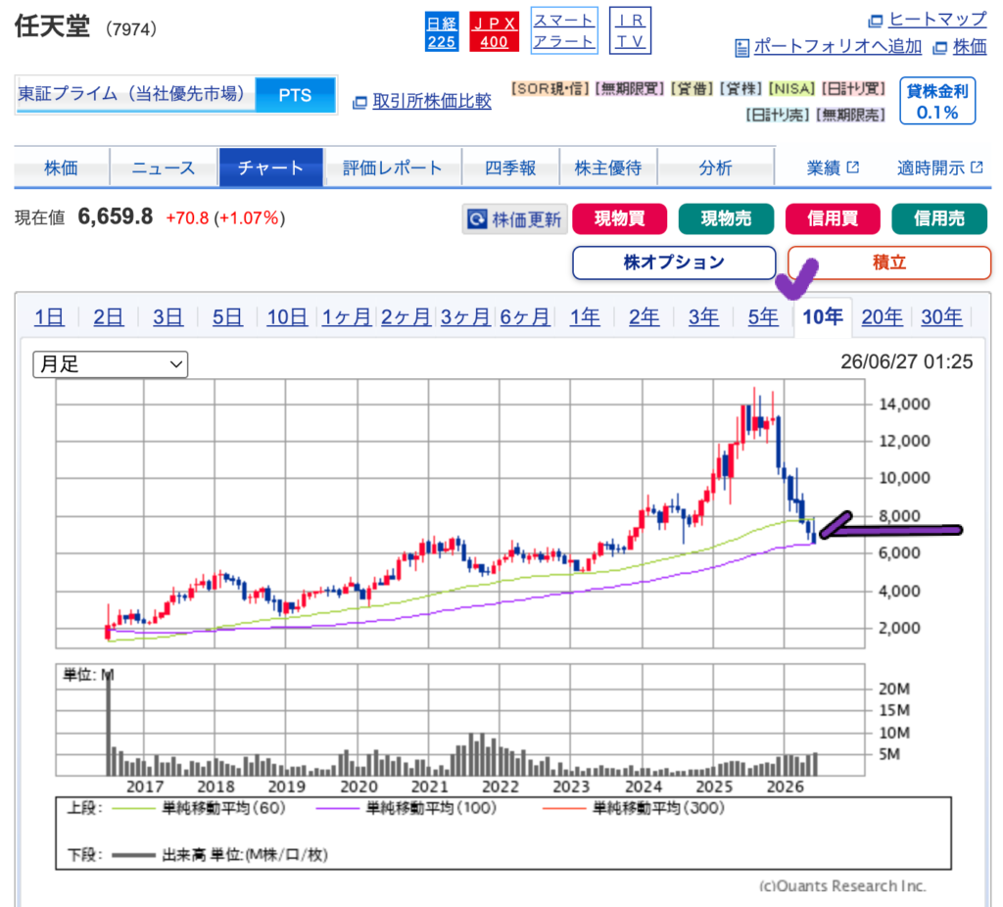Click the portfolio list icon

pos(742,48)
